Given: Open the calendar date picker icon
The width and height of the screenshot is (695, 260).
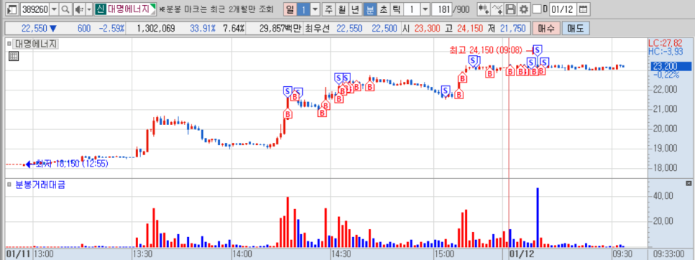Looking at the screenshot, I should pyautogui.click(x=583, y=9).
